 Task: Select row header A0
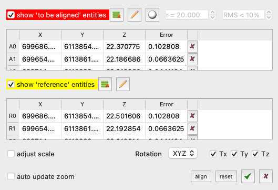[13, 46]
